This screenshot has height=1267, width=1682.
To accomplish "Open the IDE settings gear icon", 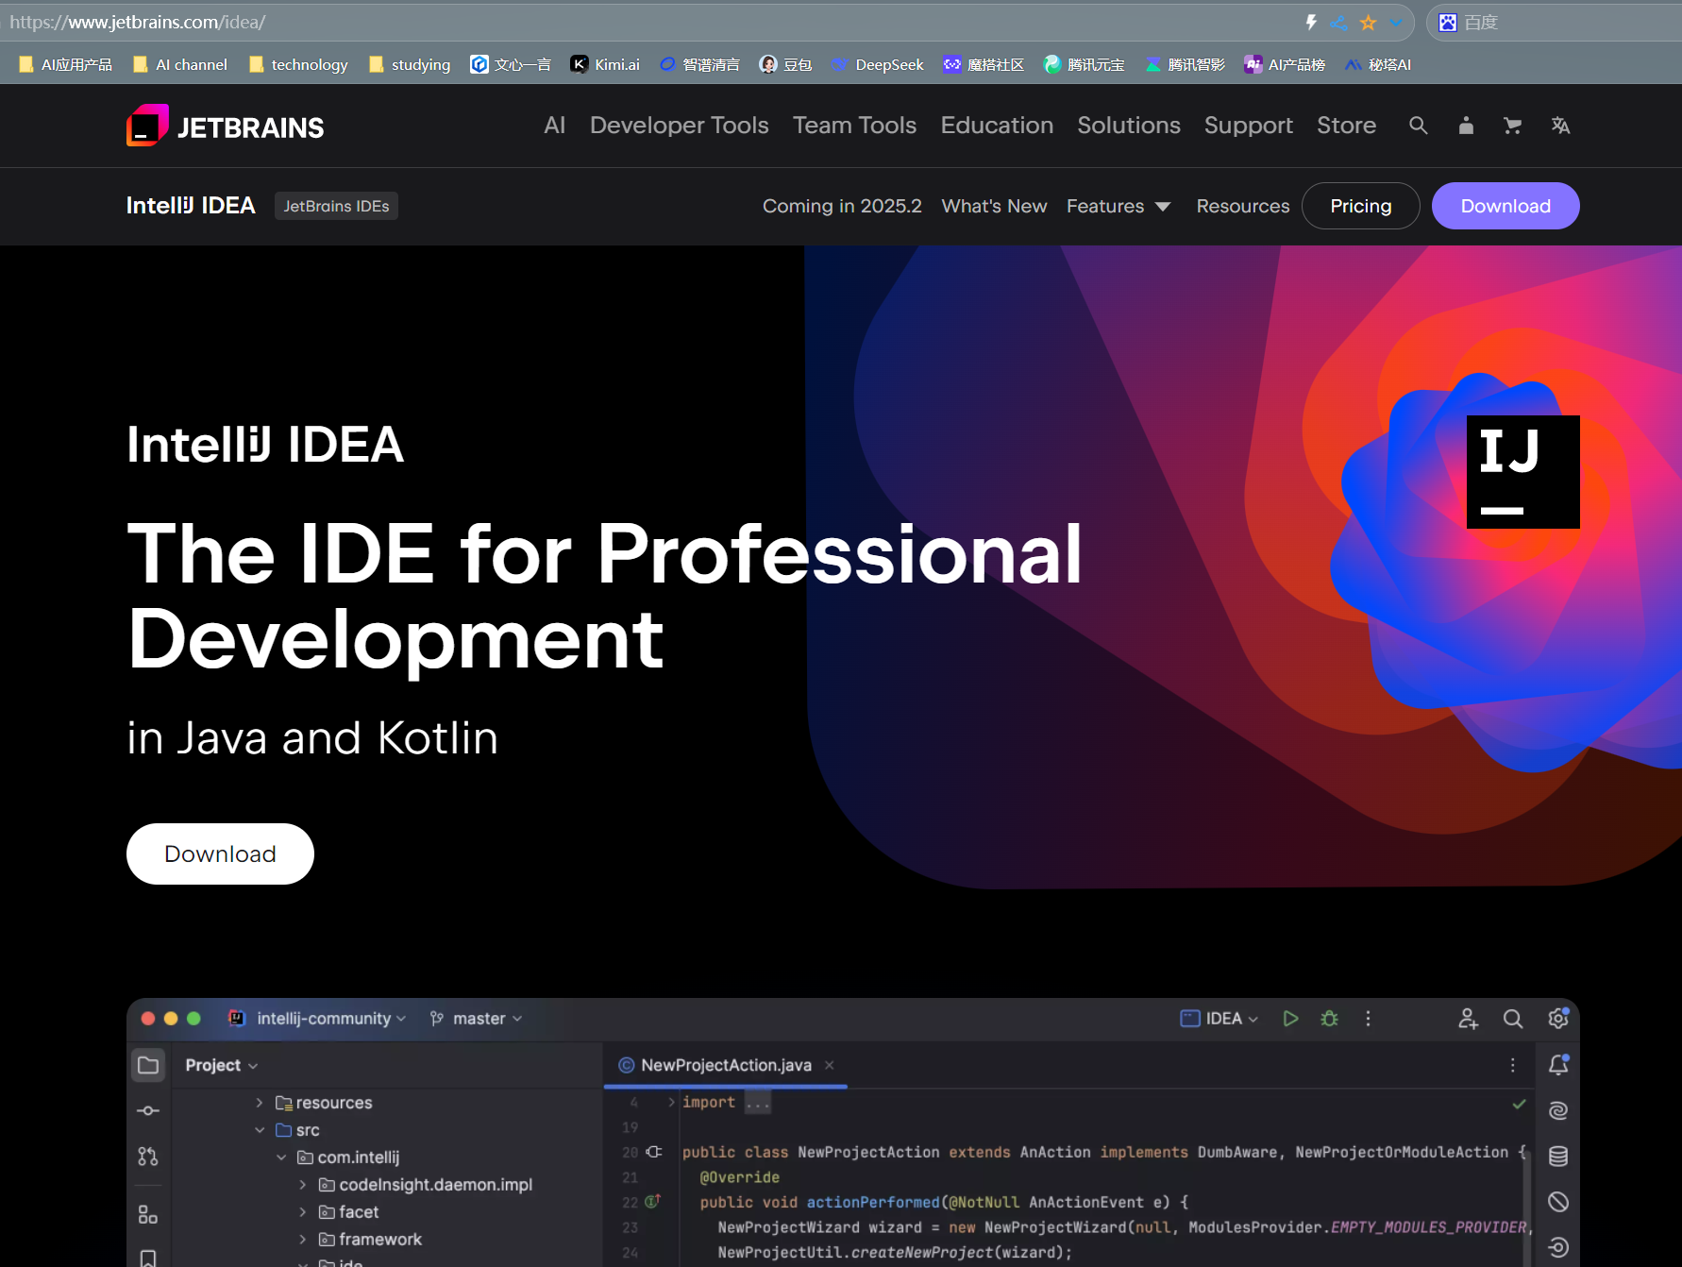I will [x=1558, y=1019].
